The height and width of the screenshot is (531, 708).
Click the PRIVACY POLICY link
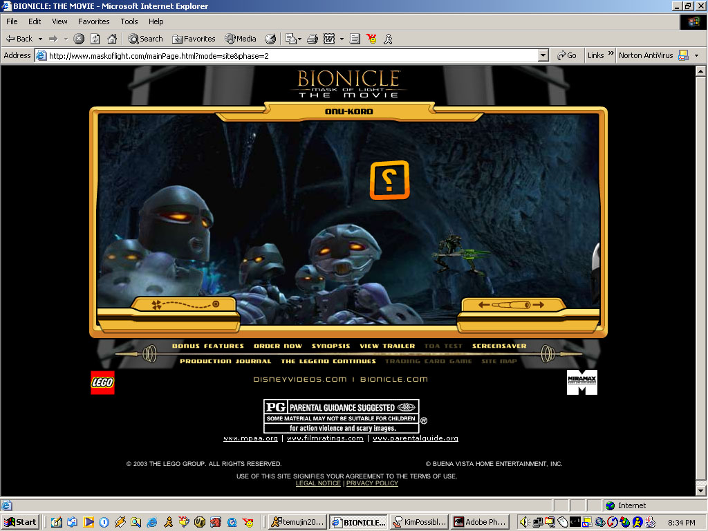click(372, 483)
